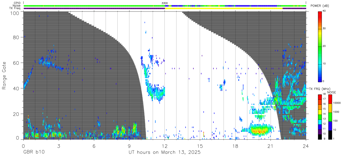Click the 20 tick on Range Gate axis
This screenshot has height=158, width=344.
17,114
